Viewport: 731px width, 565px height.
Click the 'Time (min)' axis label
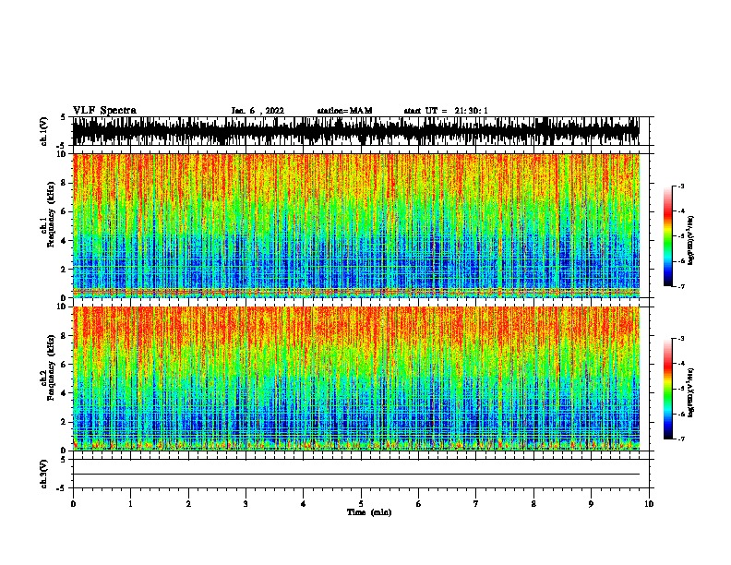[x=369, y=512]
